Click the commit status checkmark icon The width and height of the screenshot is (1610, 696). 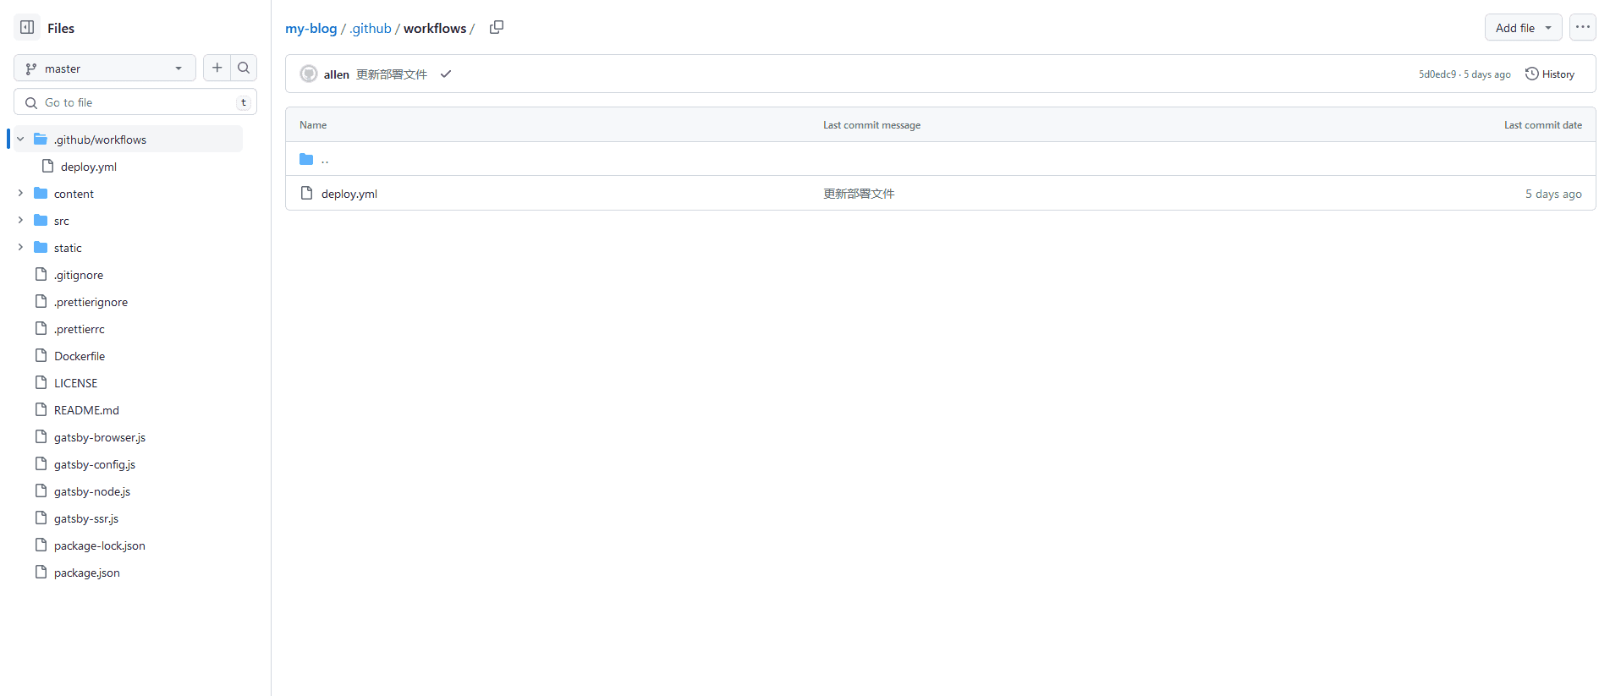coord(446,74)
